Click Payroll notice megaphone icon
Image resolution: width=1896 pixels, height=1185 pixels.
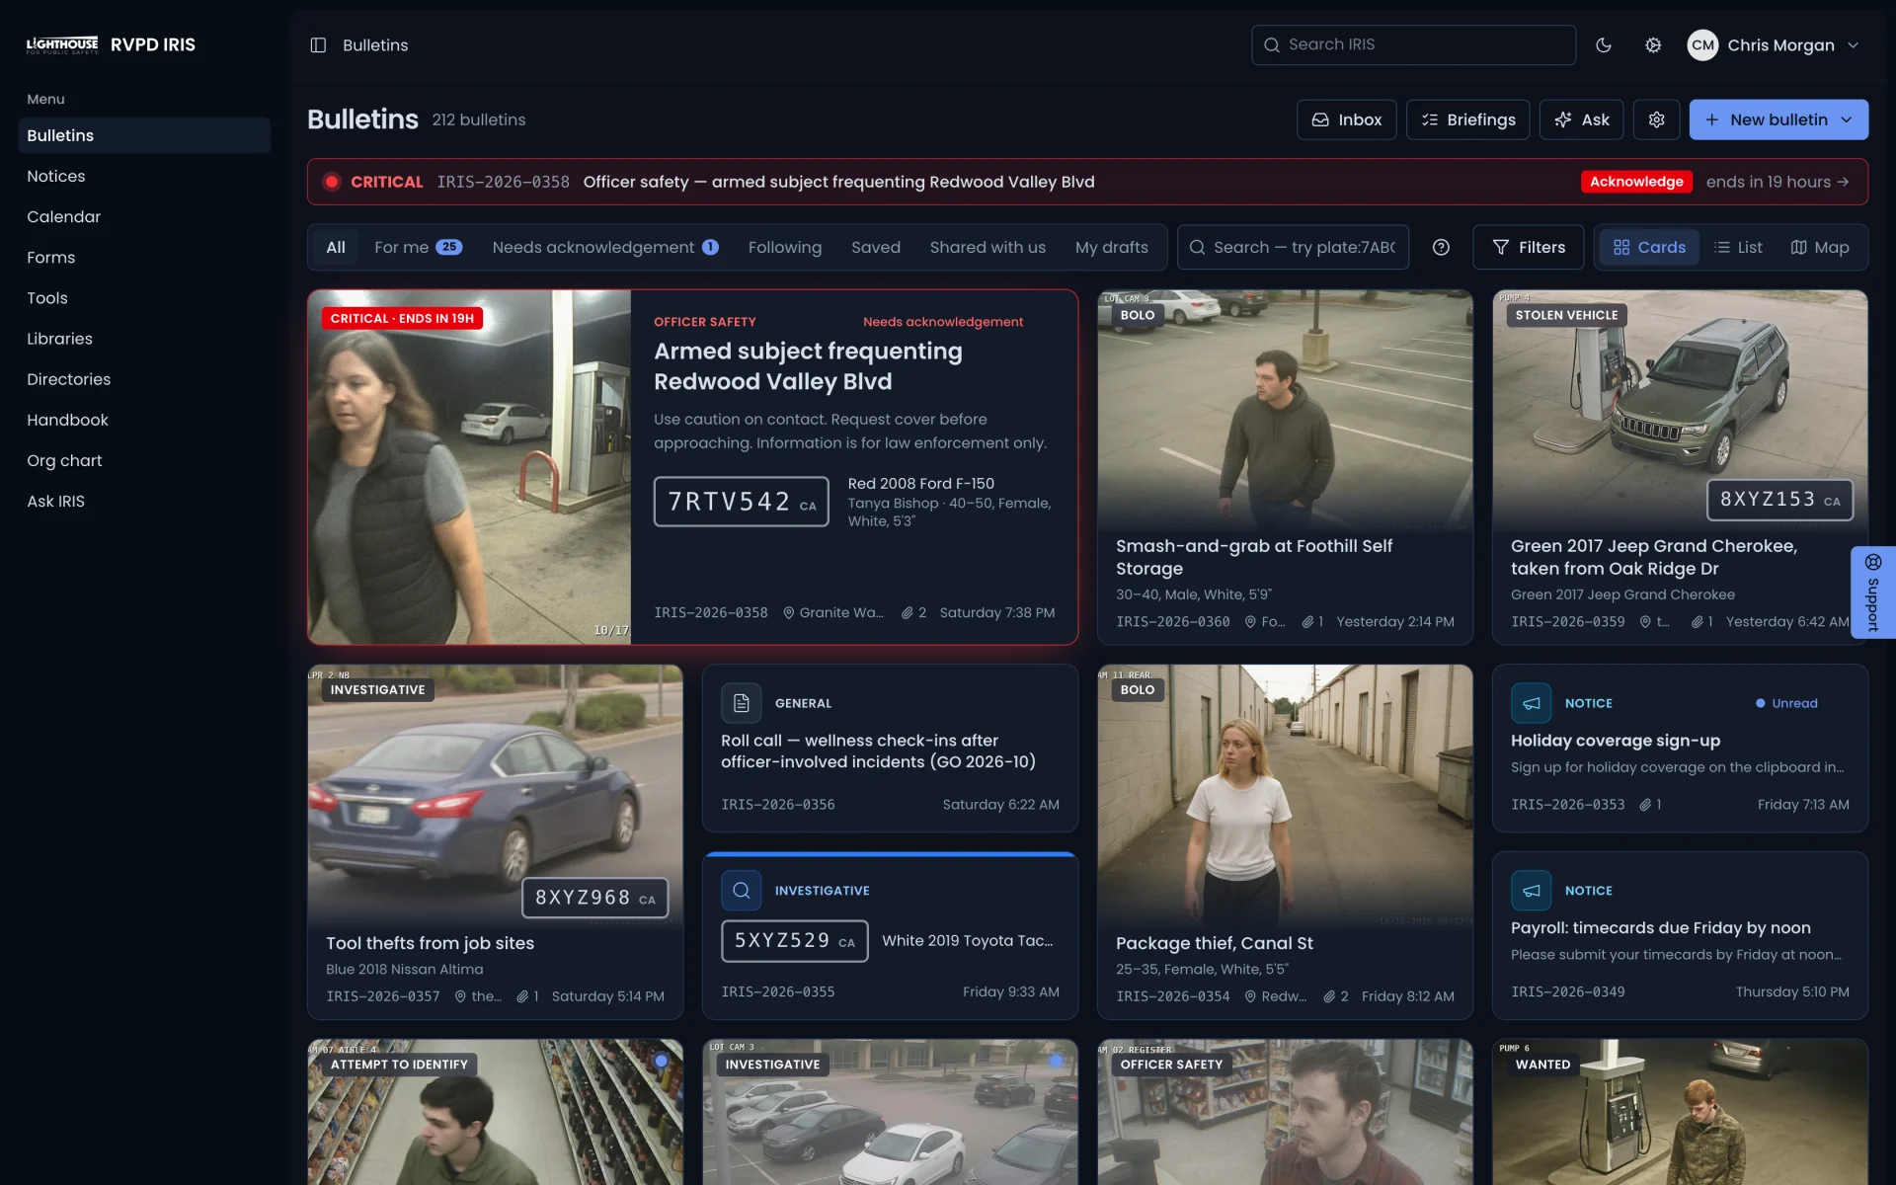click(1531, 891)
